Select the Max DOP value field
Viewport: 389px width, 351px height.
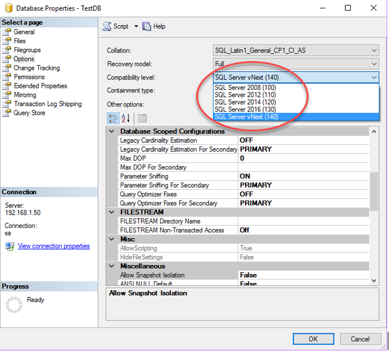click(304, 158)
